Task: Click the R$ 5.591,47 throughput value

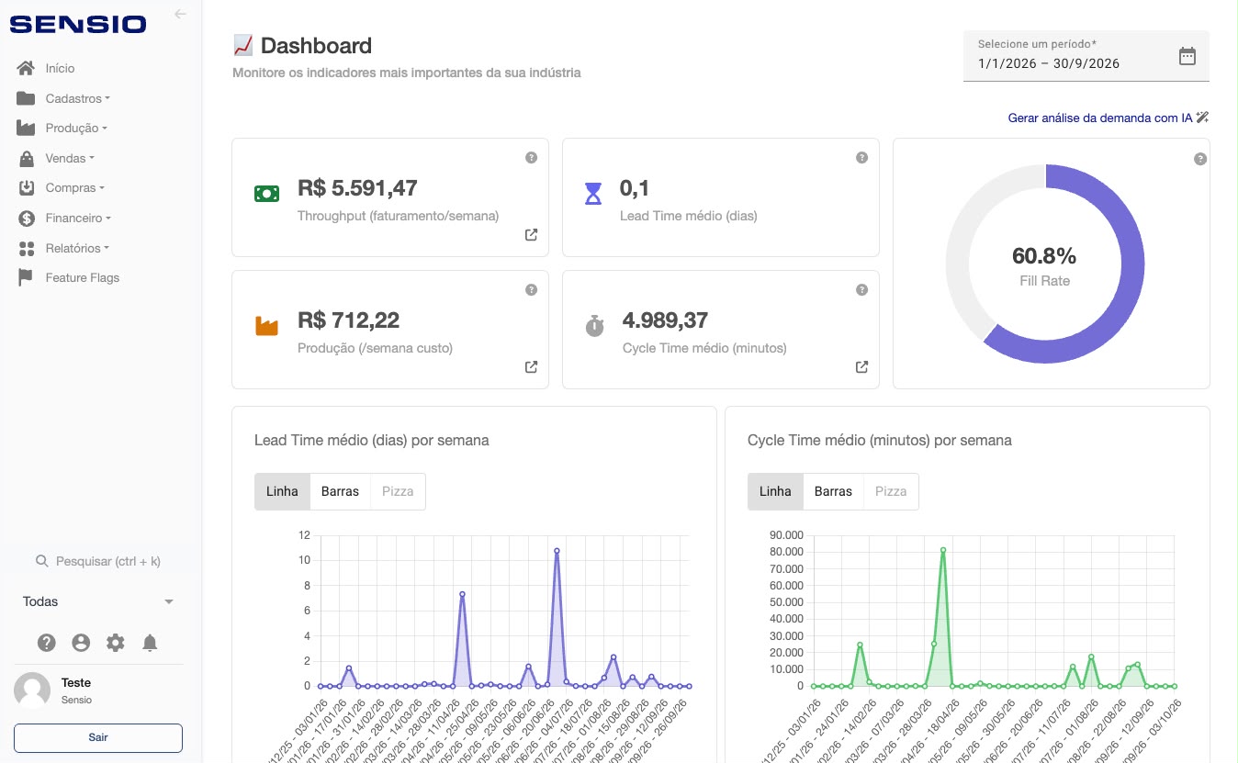Action: [x=357, y=188]
